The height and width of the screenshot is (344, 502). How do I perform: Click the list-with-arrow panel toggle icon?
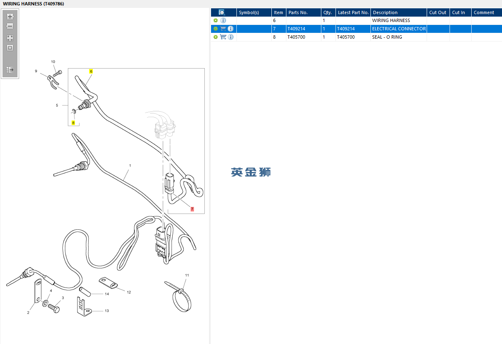click(x=10, y=70)
